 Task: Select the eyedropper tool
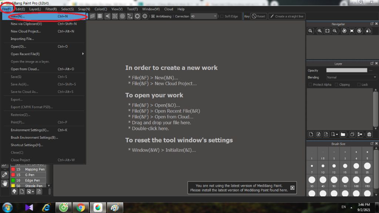pos(4,175)
